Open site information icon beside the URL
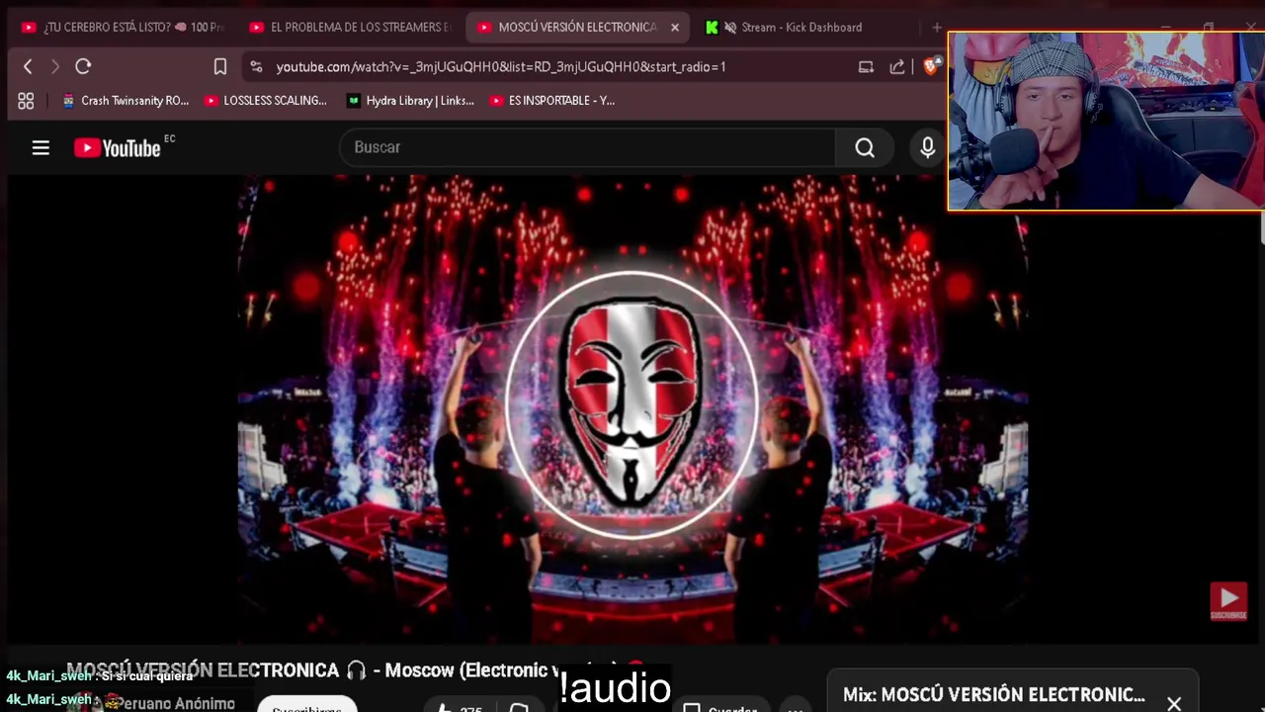The height and width of the screenshot is (712, 1265). click(x=256, y=66)
